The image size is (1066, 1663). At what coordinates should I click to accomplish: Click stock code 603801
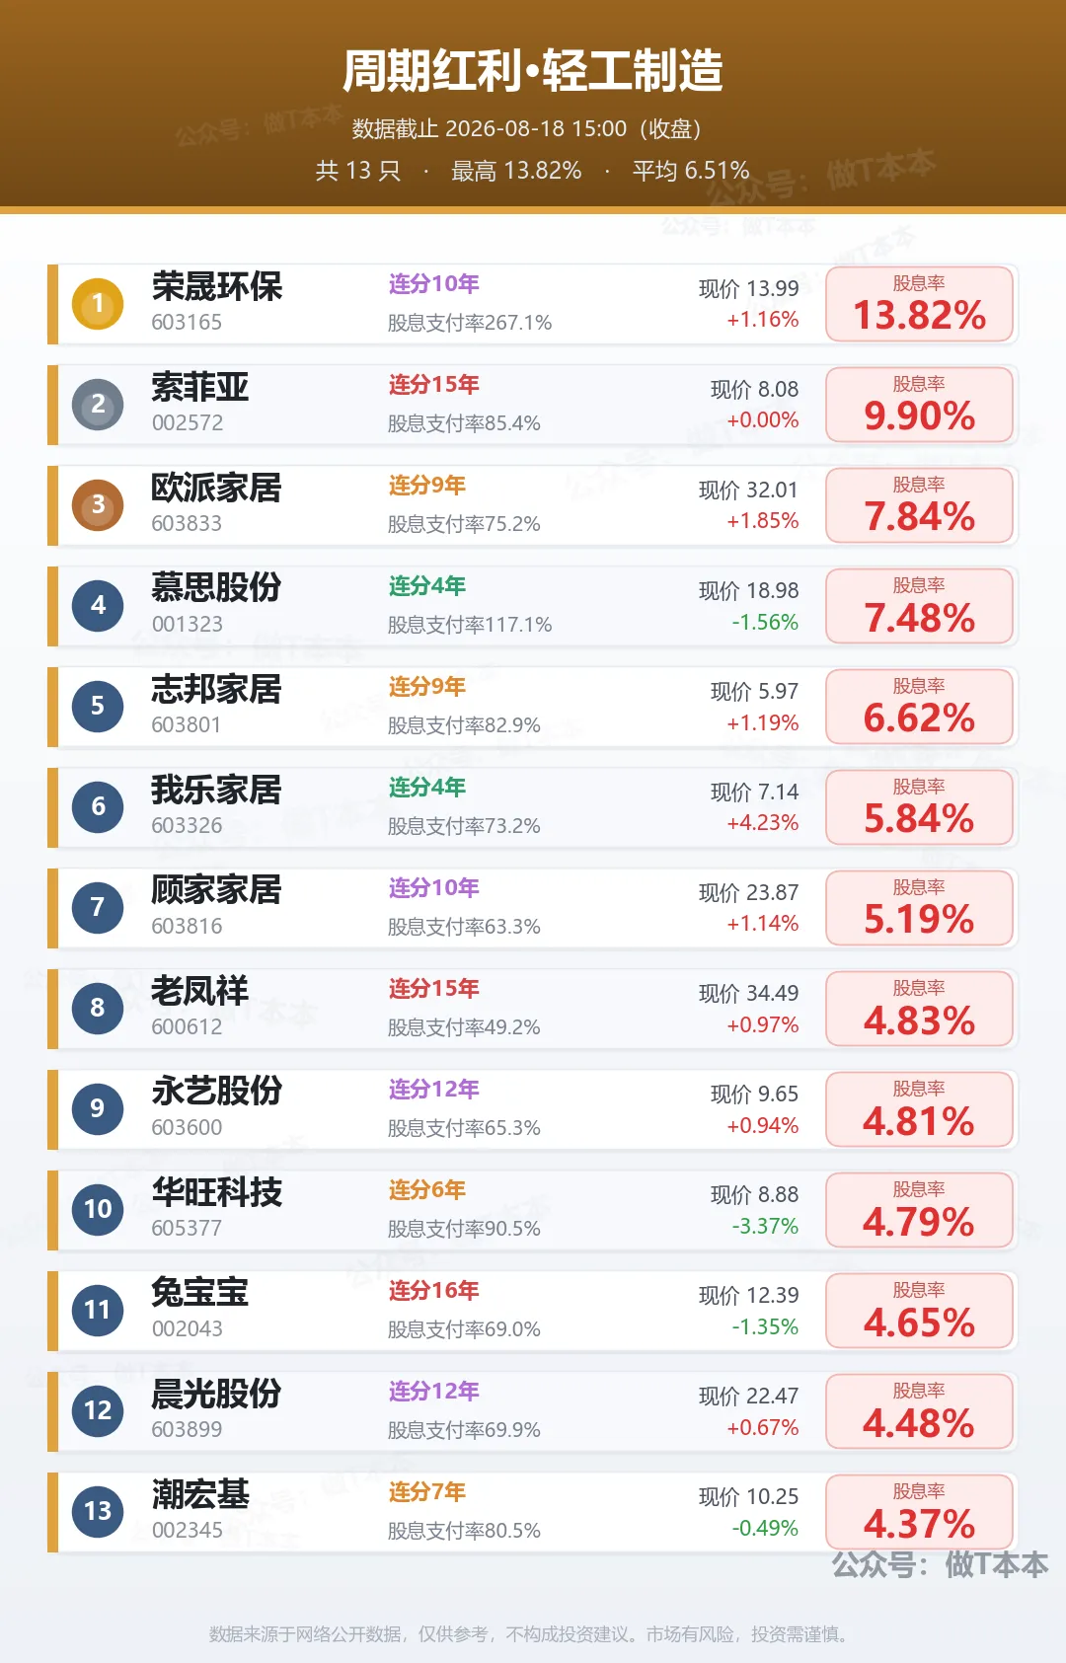pyautogui.click(x=187, y=725)
